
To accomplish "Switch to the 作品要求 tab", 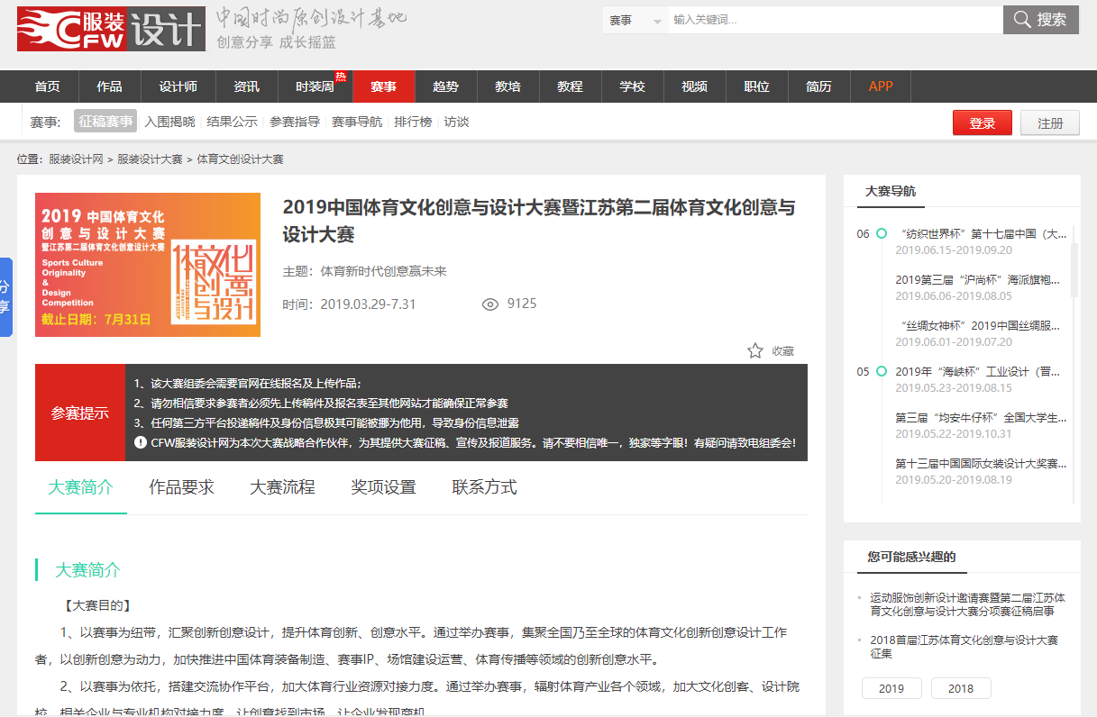I will click(x=181, y=487).
